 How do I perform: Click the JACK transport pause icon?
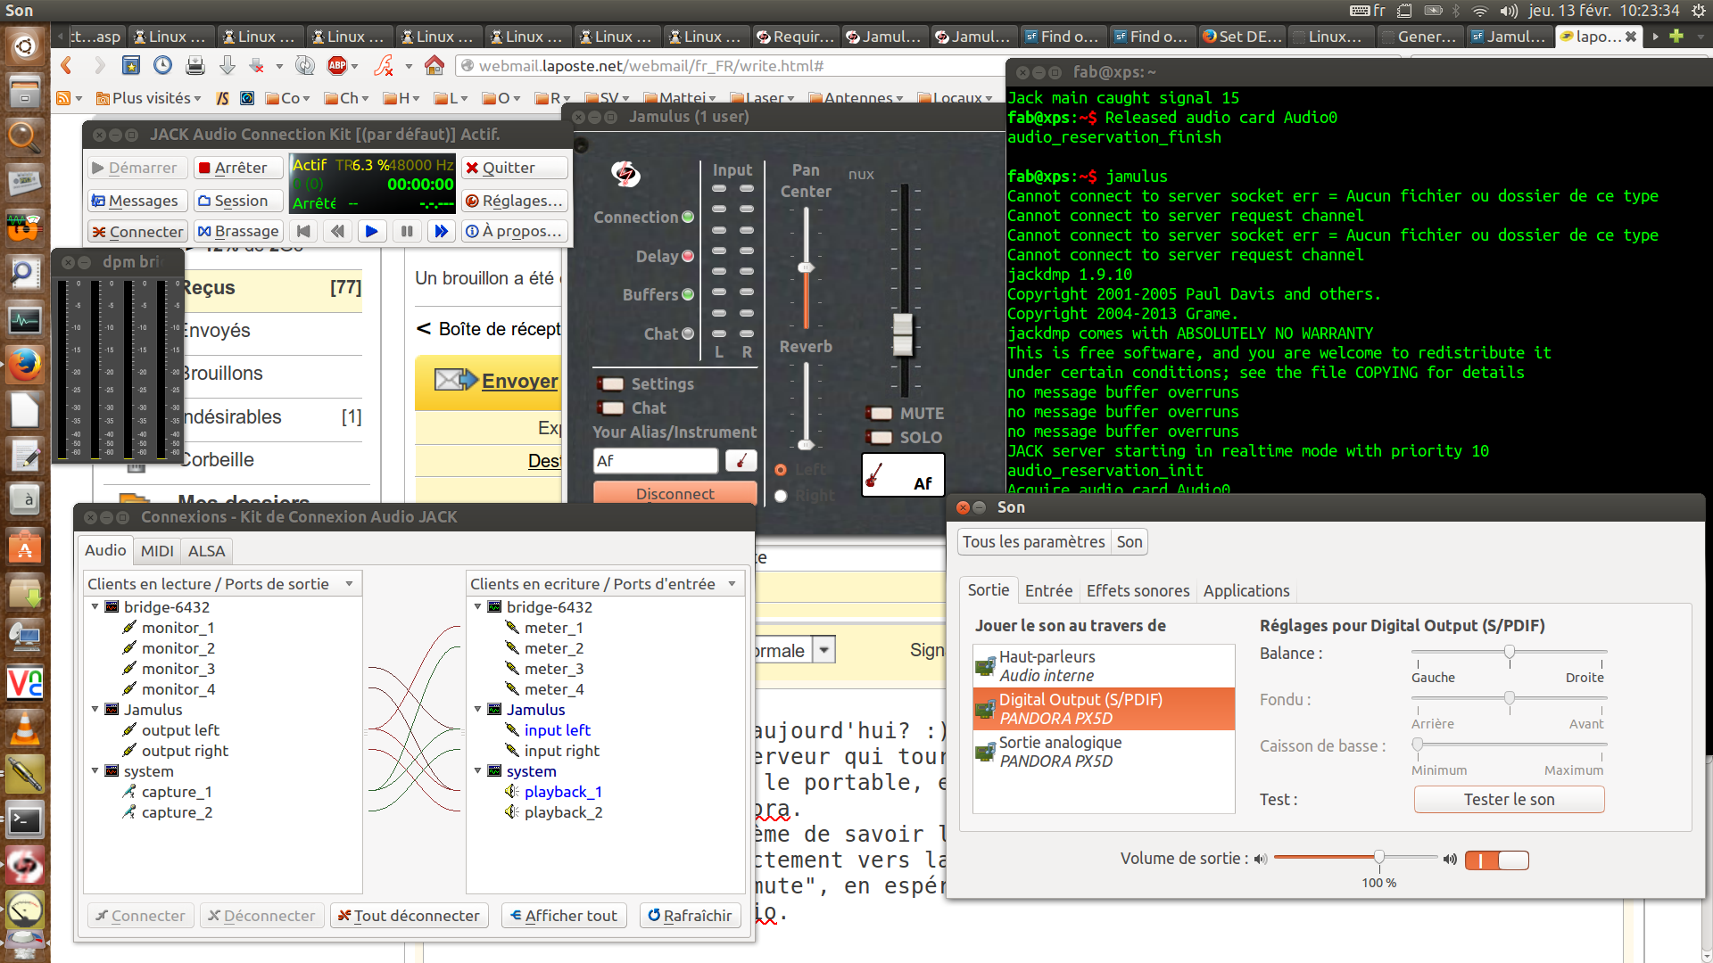[x=407, y=232]
